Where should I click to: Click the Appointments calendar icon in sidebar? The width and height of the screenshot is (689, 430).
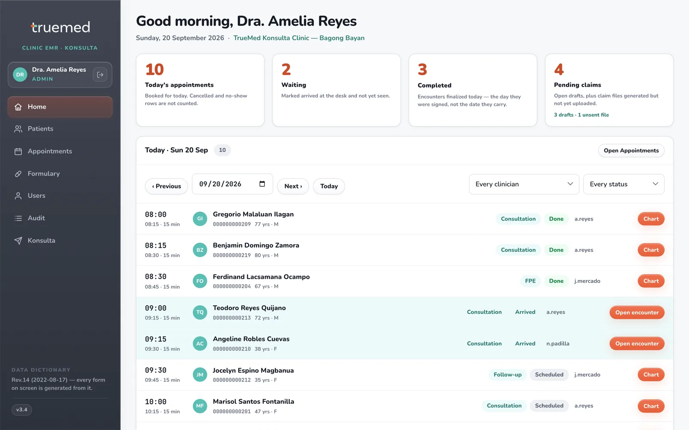pos(18,151)
